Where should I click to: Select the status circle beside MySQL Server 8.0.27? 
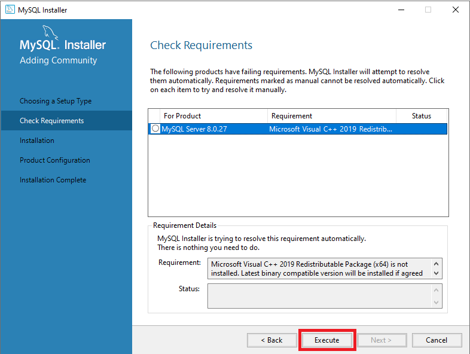pyautogui.click(x=155, y=129)
